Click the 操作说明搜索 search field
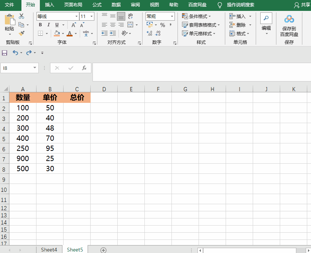 [x=240, y=5]
